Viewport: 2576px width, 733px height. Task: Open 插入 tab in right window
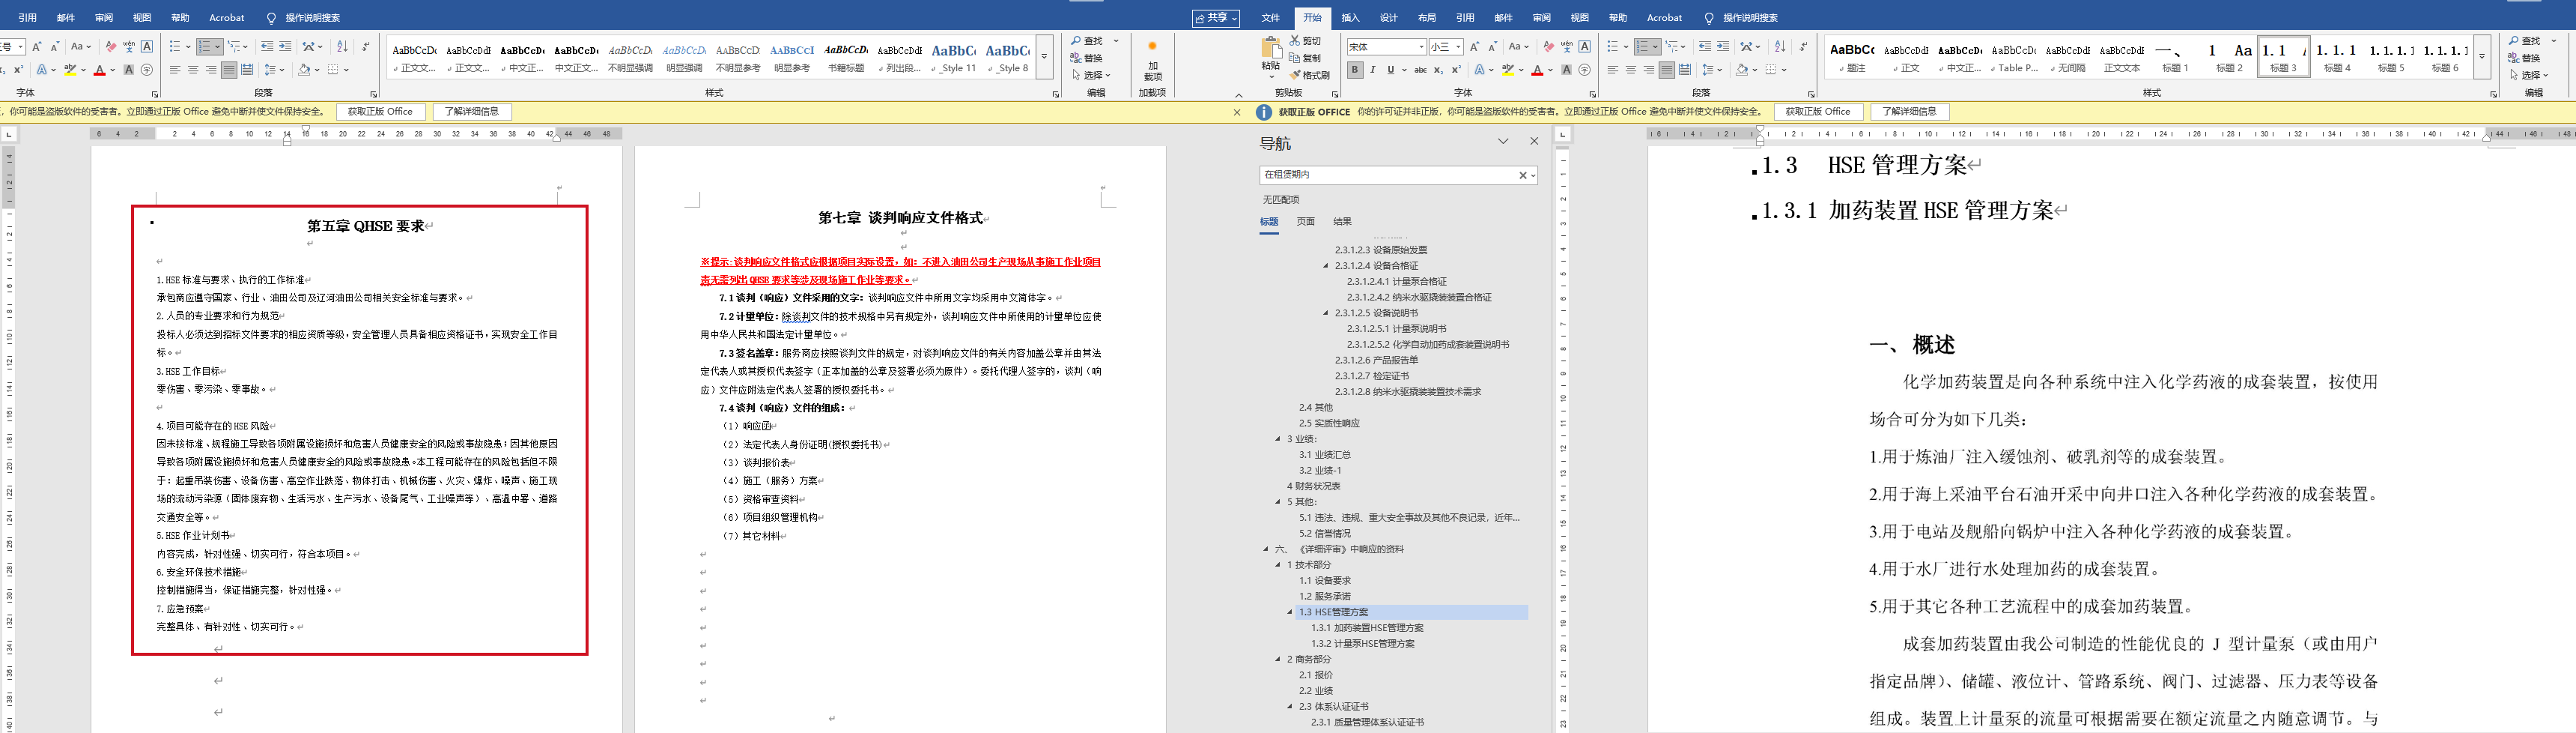tap(1350, 18)
